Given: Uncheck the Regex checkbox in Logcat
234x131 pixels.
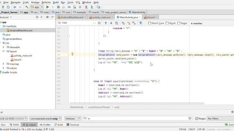Looking at the screenshot, I should click(x=197, y=119).
